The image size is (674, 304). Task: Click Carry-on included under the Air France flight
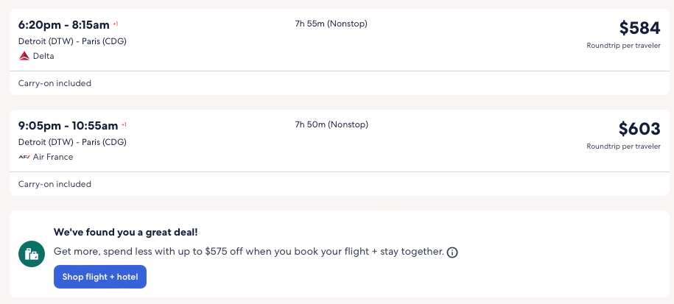coord(55,184)
